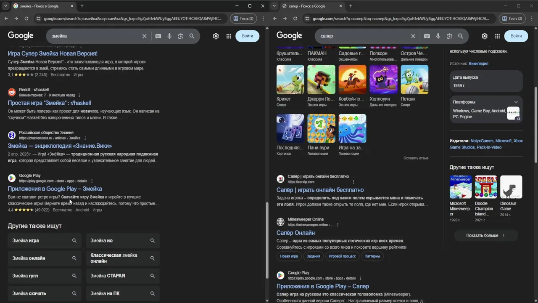
Task: Select related search 'Змейка СТАРАЯ'
Action: pos(123,276)
